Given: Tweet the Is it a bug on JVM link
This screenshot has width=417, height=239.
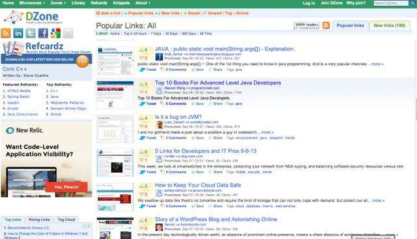Looking at the screenshot, I should point(148,138).
